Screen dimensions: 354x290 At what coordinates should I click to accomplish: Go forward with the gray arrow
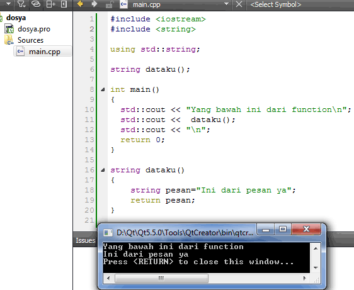pos(94,4)
